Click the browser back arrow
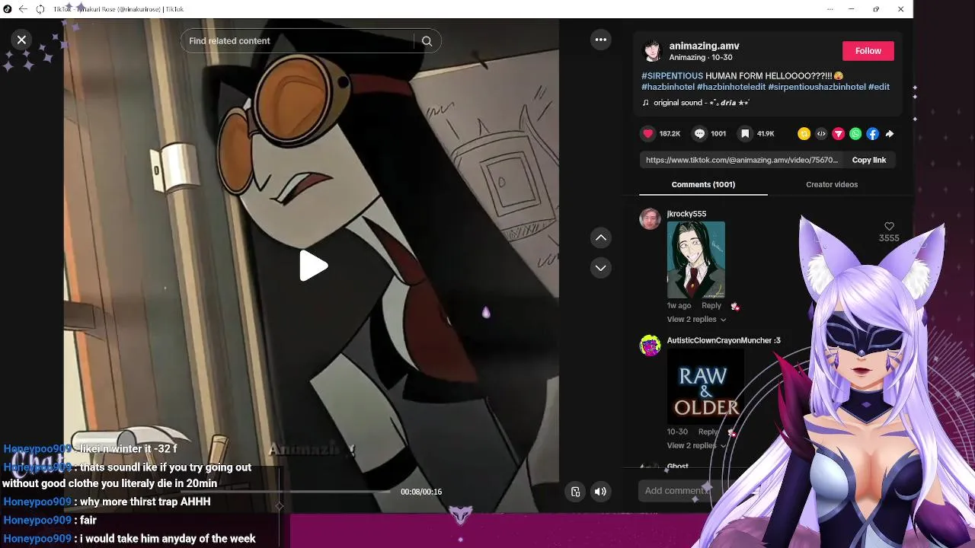Screen dimensions: 975x548 click(23, 9)
